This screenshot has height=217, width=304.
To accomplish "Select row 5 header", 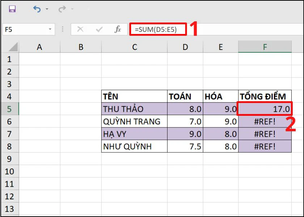I will pos(10,109).
